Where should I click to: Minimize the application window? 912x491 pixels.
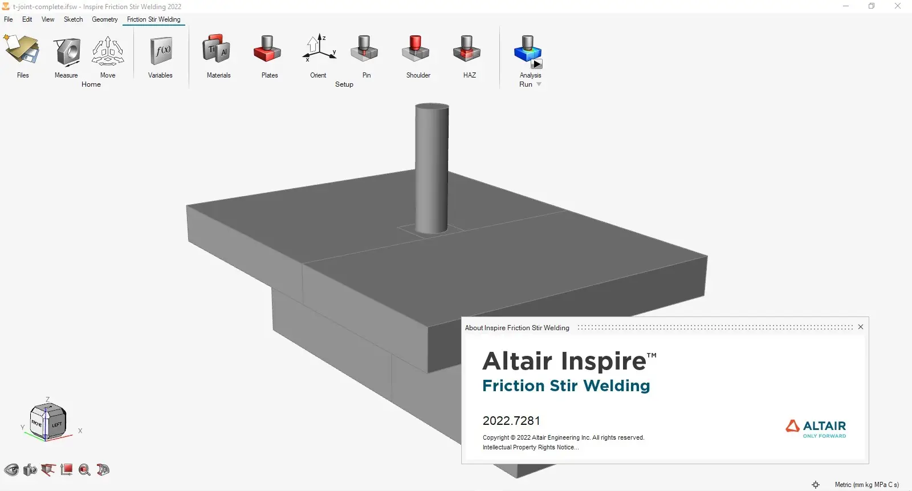click(x=846, y=6)
